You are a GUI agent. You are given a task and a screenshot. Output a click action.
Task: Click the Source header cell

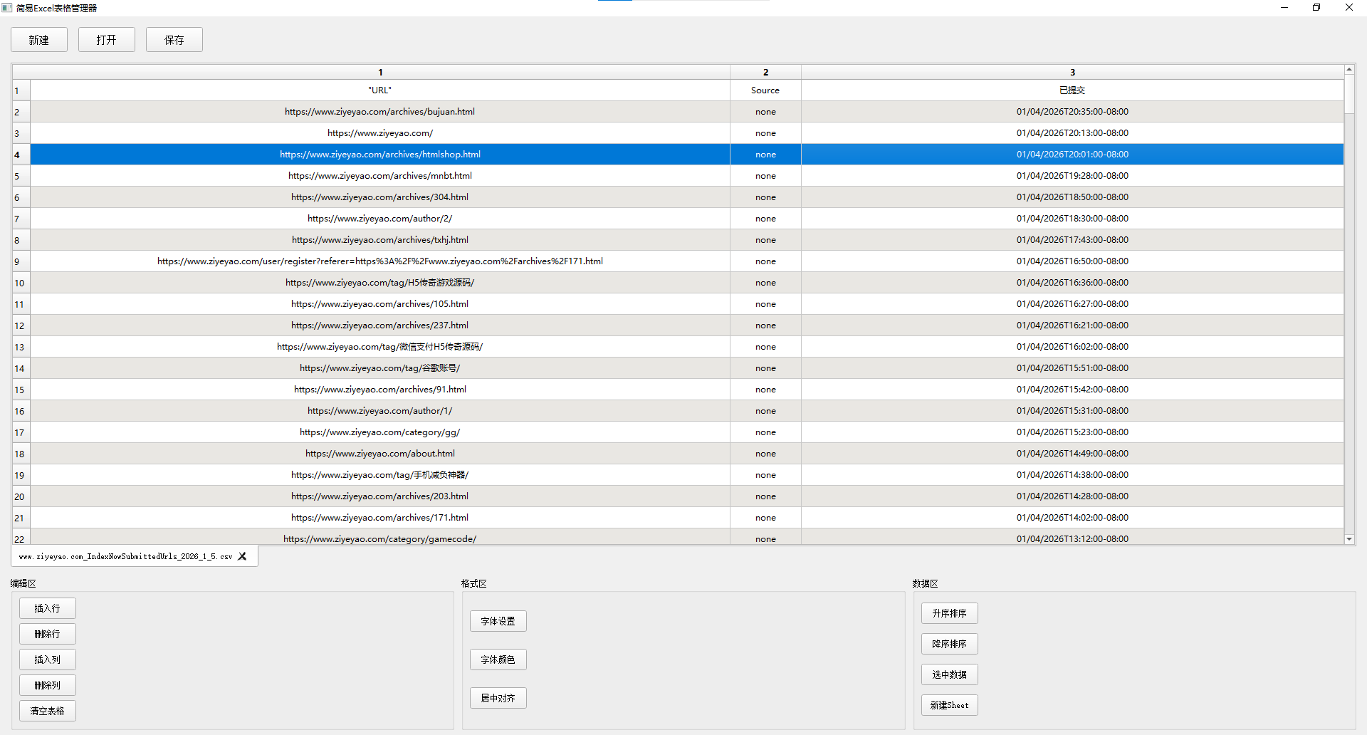765,90
